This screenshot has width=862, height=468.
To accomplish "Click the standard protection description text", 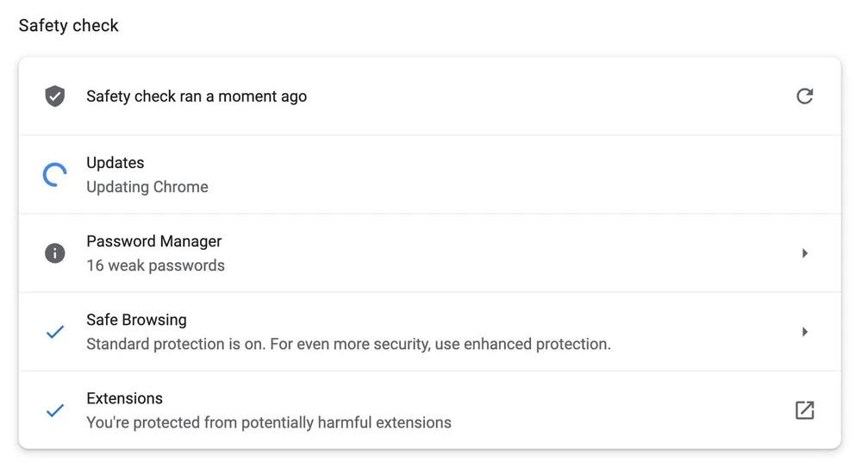I will tap(348, 345).
